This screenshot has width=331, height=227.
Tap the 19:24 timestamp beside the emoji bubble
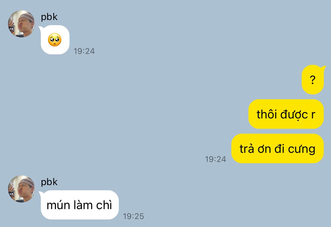pos(84,51)
